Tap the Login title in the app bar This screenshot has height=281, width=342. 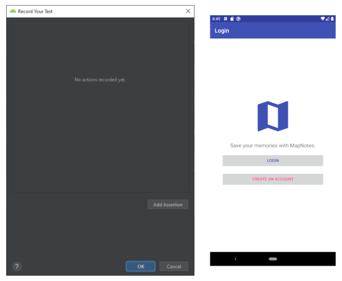coord(222,31)
